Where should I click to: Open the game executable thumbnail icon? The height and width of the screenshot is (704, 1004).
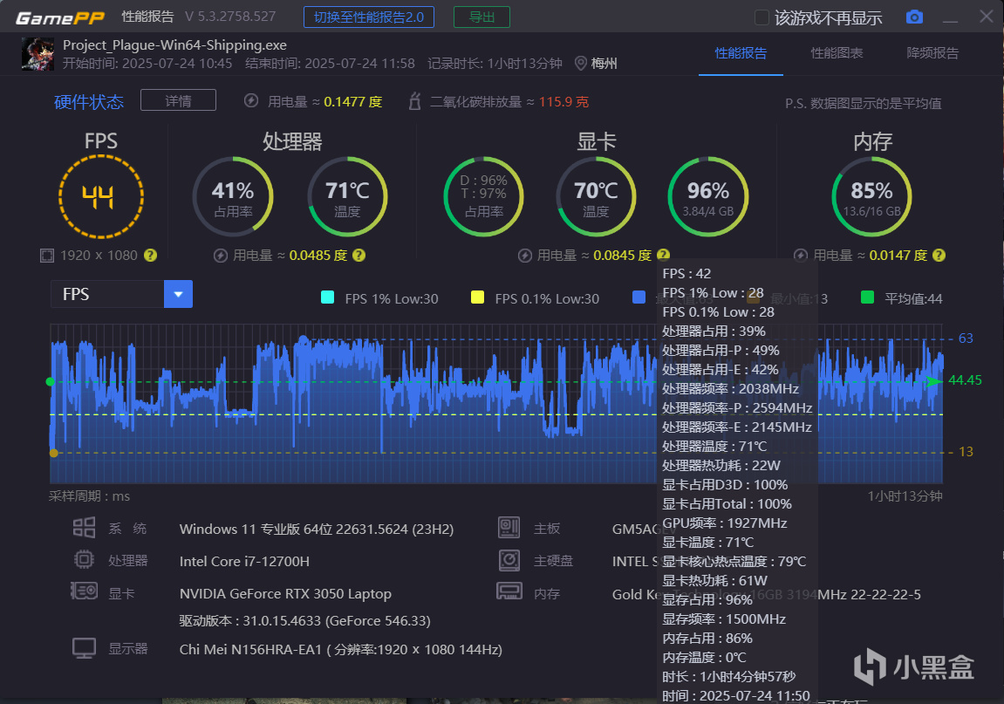click(x=38, y=54)
